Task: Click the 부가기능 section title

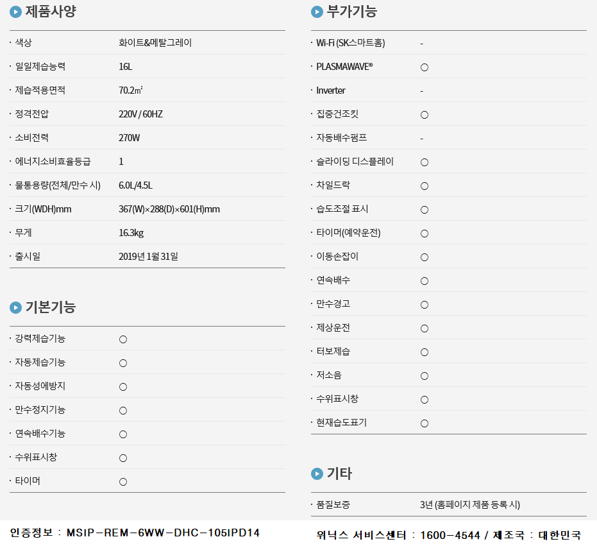Action: (x=352, y=12)
